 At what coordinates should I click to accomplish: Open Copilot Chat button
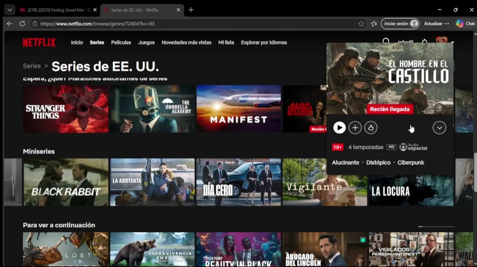(465, 23)
